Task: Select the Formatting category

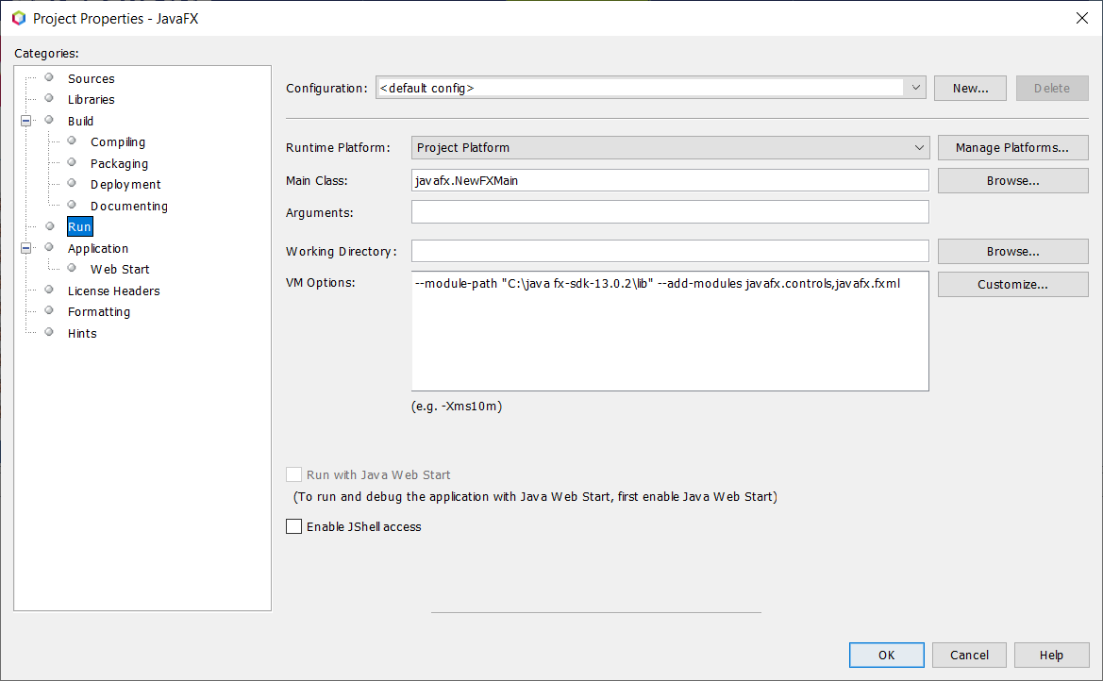Action: 98,311
